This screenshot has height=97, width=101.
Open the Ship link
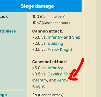pos(76,37)
